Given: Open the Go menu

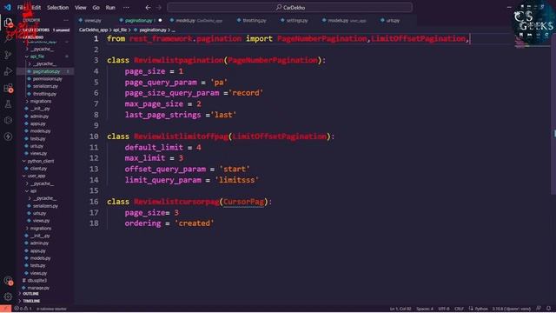Looking at the screenshot, I should [96, 8].
